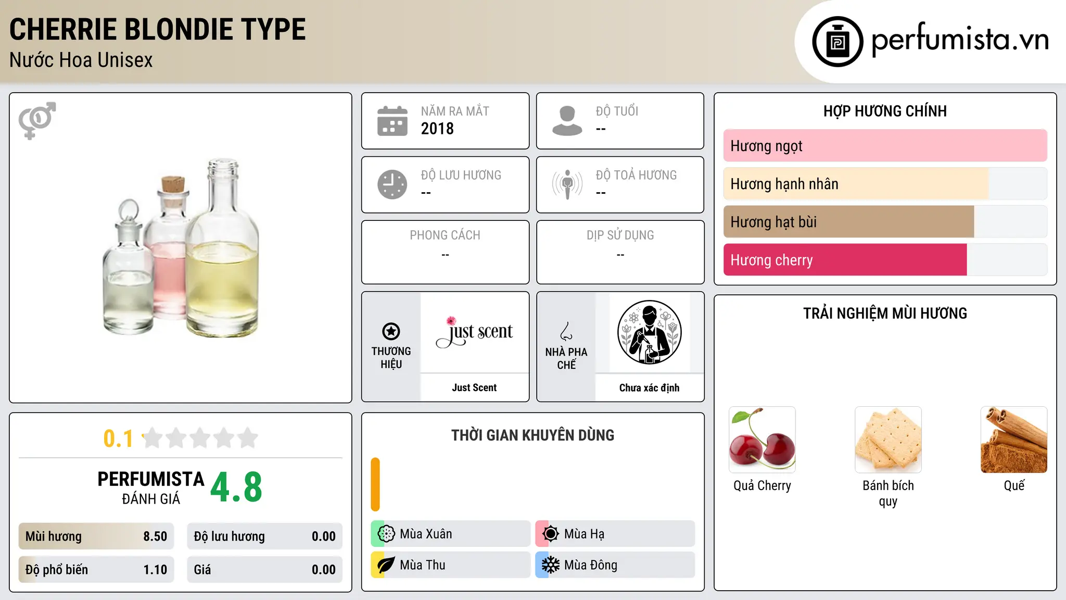
Task: Click the Độ lưu hương score 0.00 row
Action: coord(264,536)
